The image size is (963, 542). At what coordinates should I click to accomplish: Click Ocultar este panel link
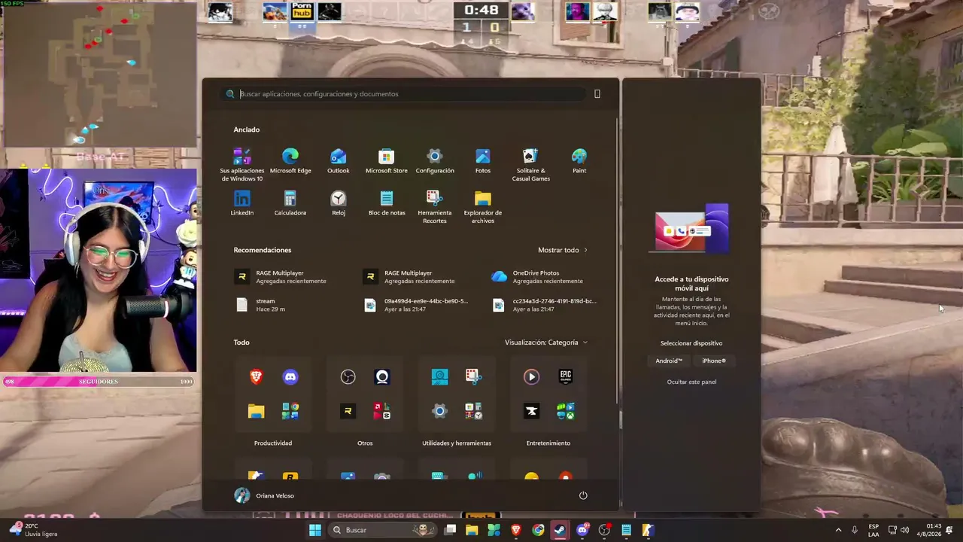(691, 382)
